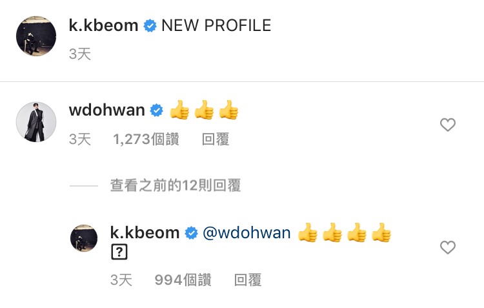Click verified badge next to wdohwan
The height and width of the screenshot is (308, 484).
pyautogui.click(x=157, y=110)
